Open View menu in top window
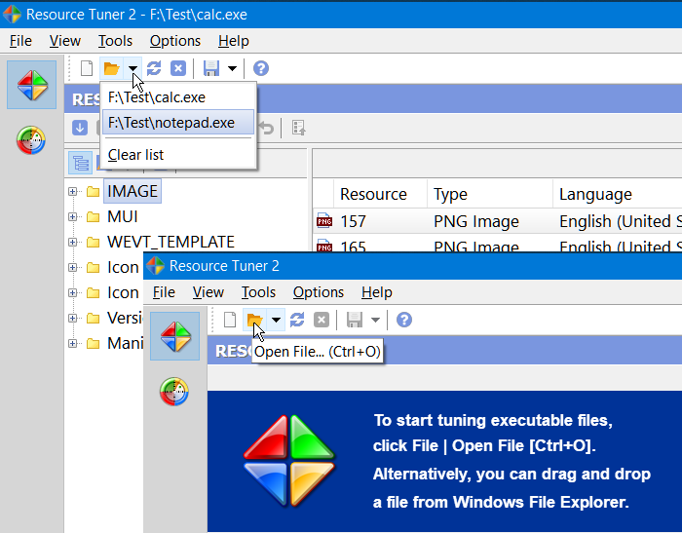 [x=65, y=41]
